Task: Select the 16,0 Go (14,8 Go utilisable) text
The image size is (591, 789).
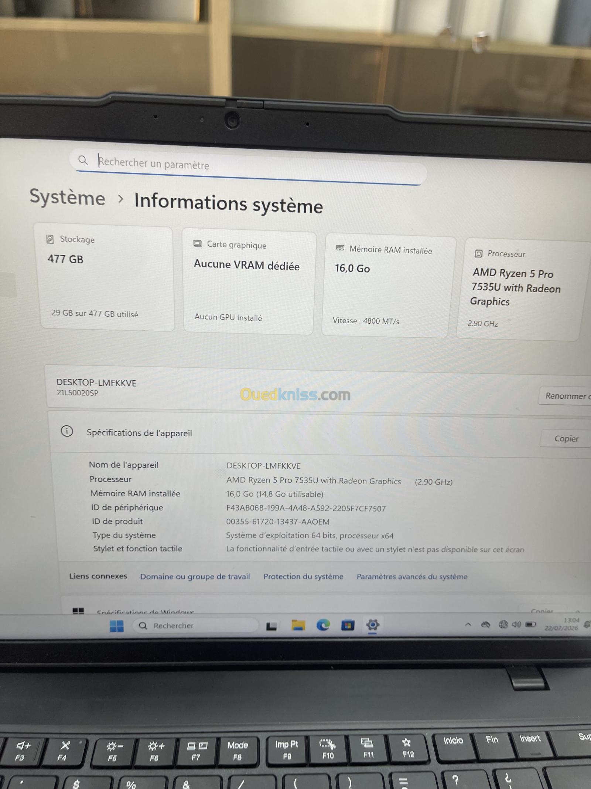Action: click(x=274, y=494)
